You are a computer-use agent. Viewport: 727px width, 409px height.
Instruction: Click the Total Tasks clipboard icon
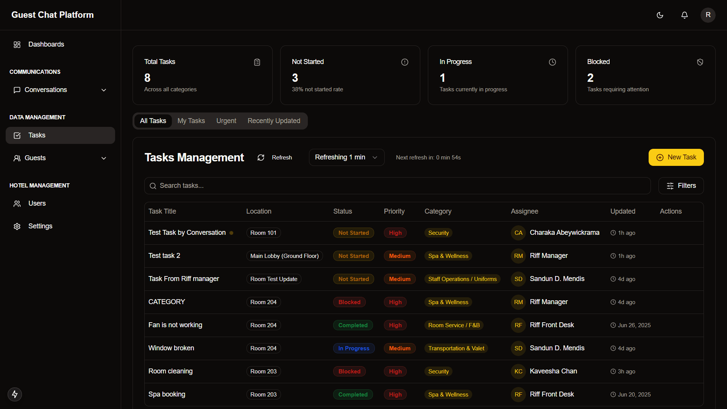(x=257, y=62)
